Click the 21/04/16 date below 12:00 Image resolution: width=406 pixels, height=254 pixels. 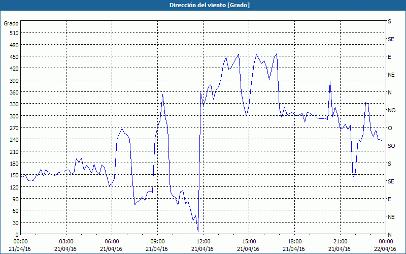pos(202,249)
